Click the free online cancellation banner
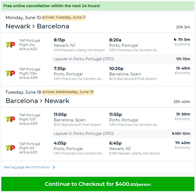The image size is (196, 193). pyautogui.click(x=98, y=6)
